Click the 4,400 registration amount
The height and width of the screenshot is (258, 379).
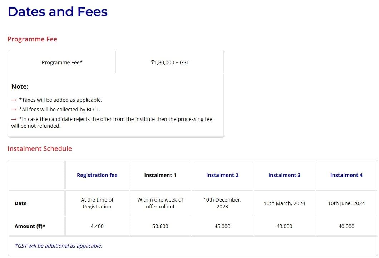97,226
